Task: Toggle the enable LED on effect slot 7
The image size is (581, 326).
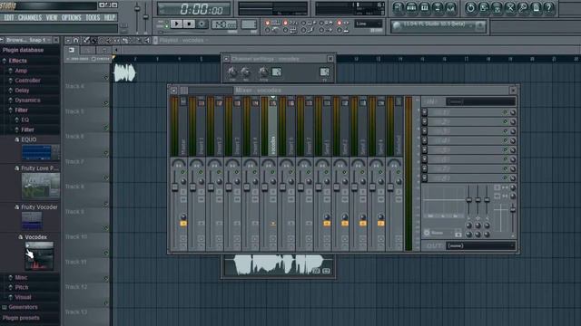Action: point(505,168)
